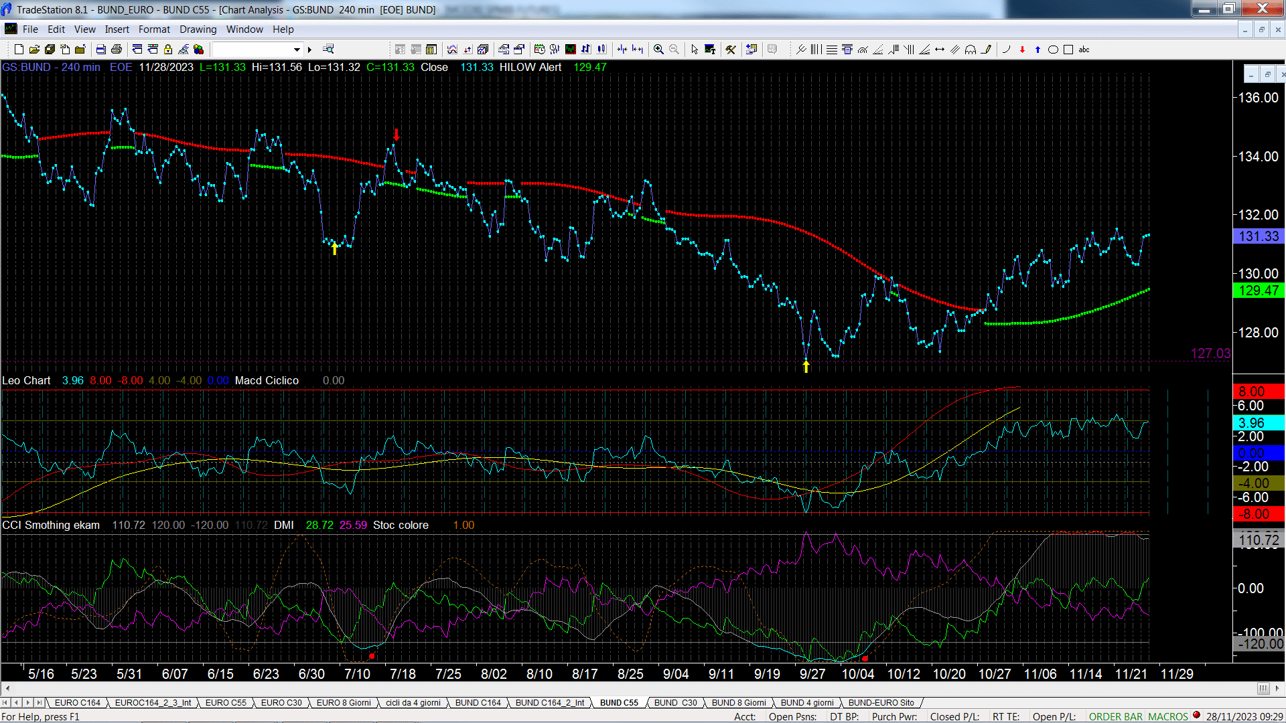This screenshot has height=723, width=1286.
Task: Click the Open folder toolbar icon
Action: coord(34,50)
